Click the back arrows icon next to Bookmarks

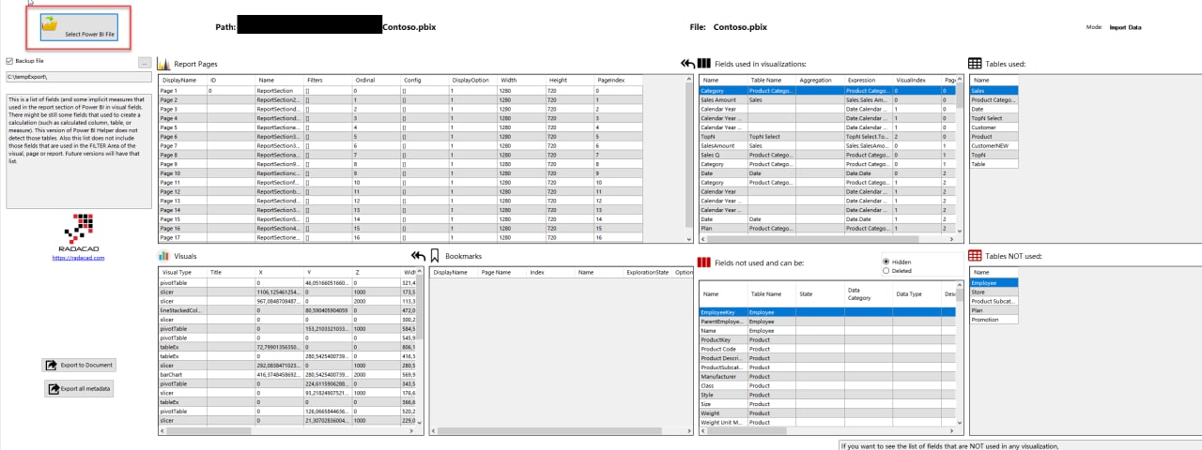click(419, 255)
